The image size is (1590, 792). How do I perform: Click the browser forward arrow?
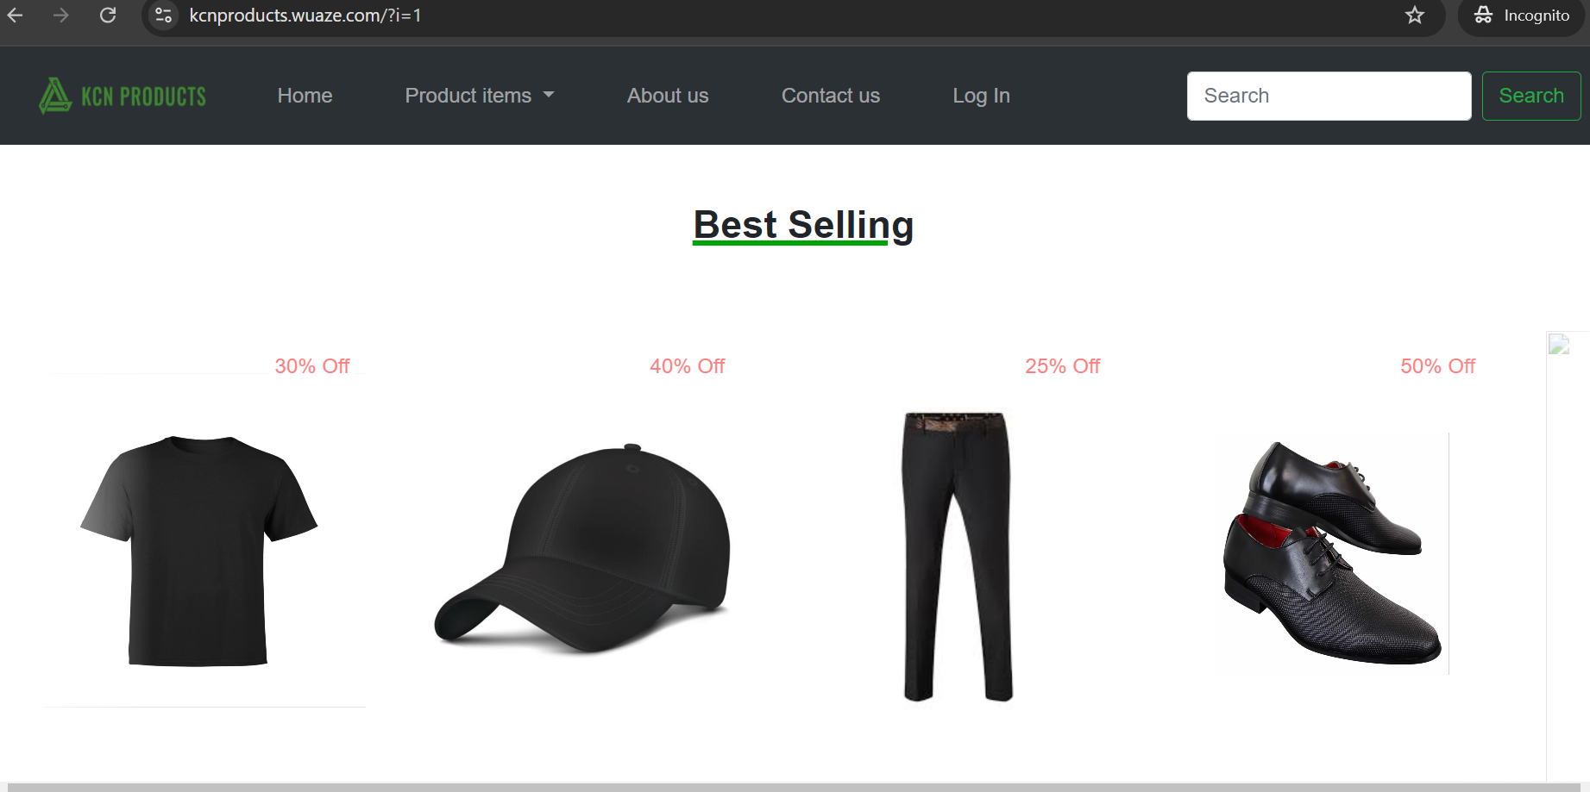[x=60, y=15]
